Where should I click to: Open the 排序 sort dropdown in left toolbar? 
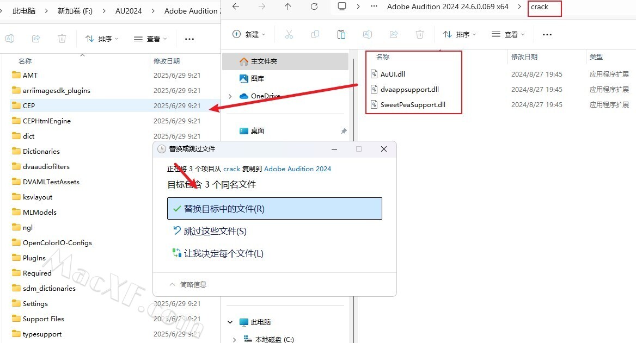coord(102,39)
